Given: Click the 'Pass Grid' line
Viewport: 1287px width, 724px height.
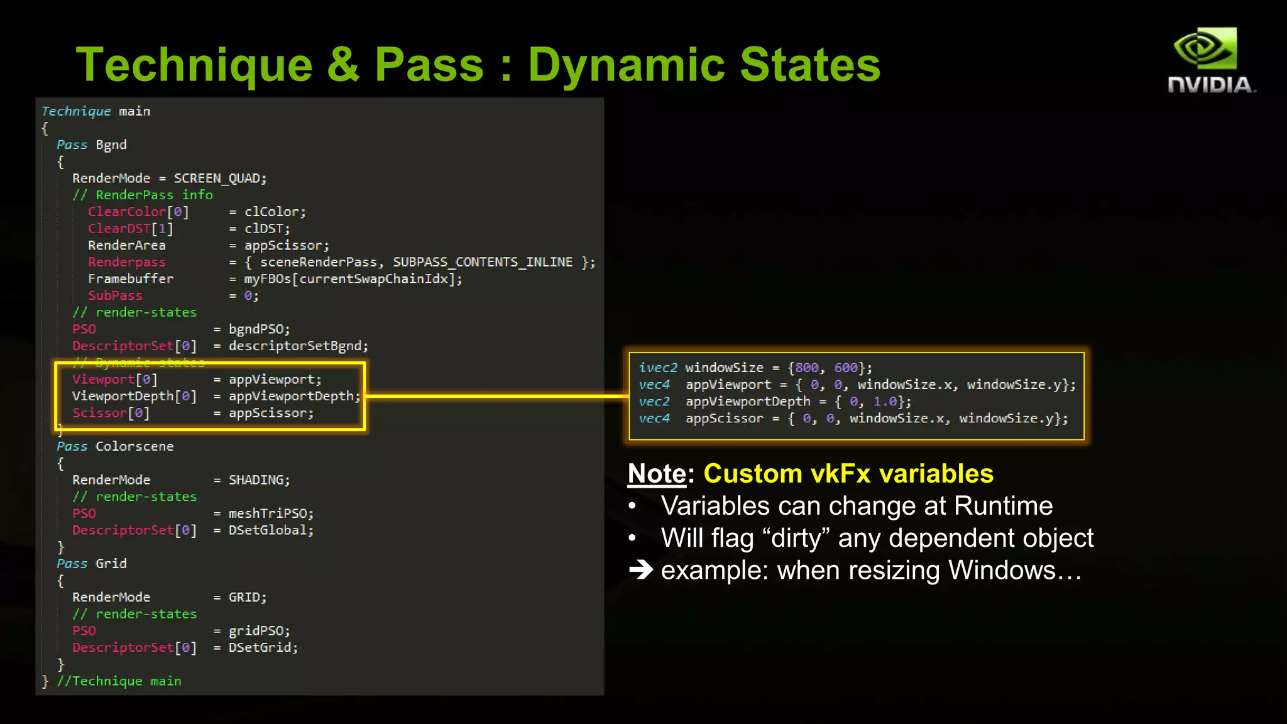Looking at the screenshot, I should (x=92, y=564).
